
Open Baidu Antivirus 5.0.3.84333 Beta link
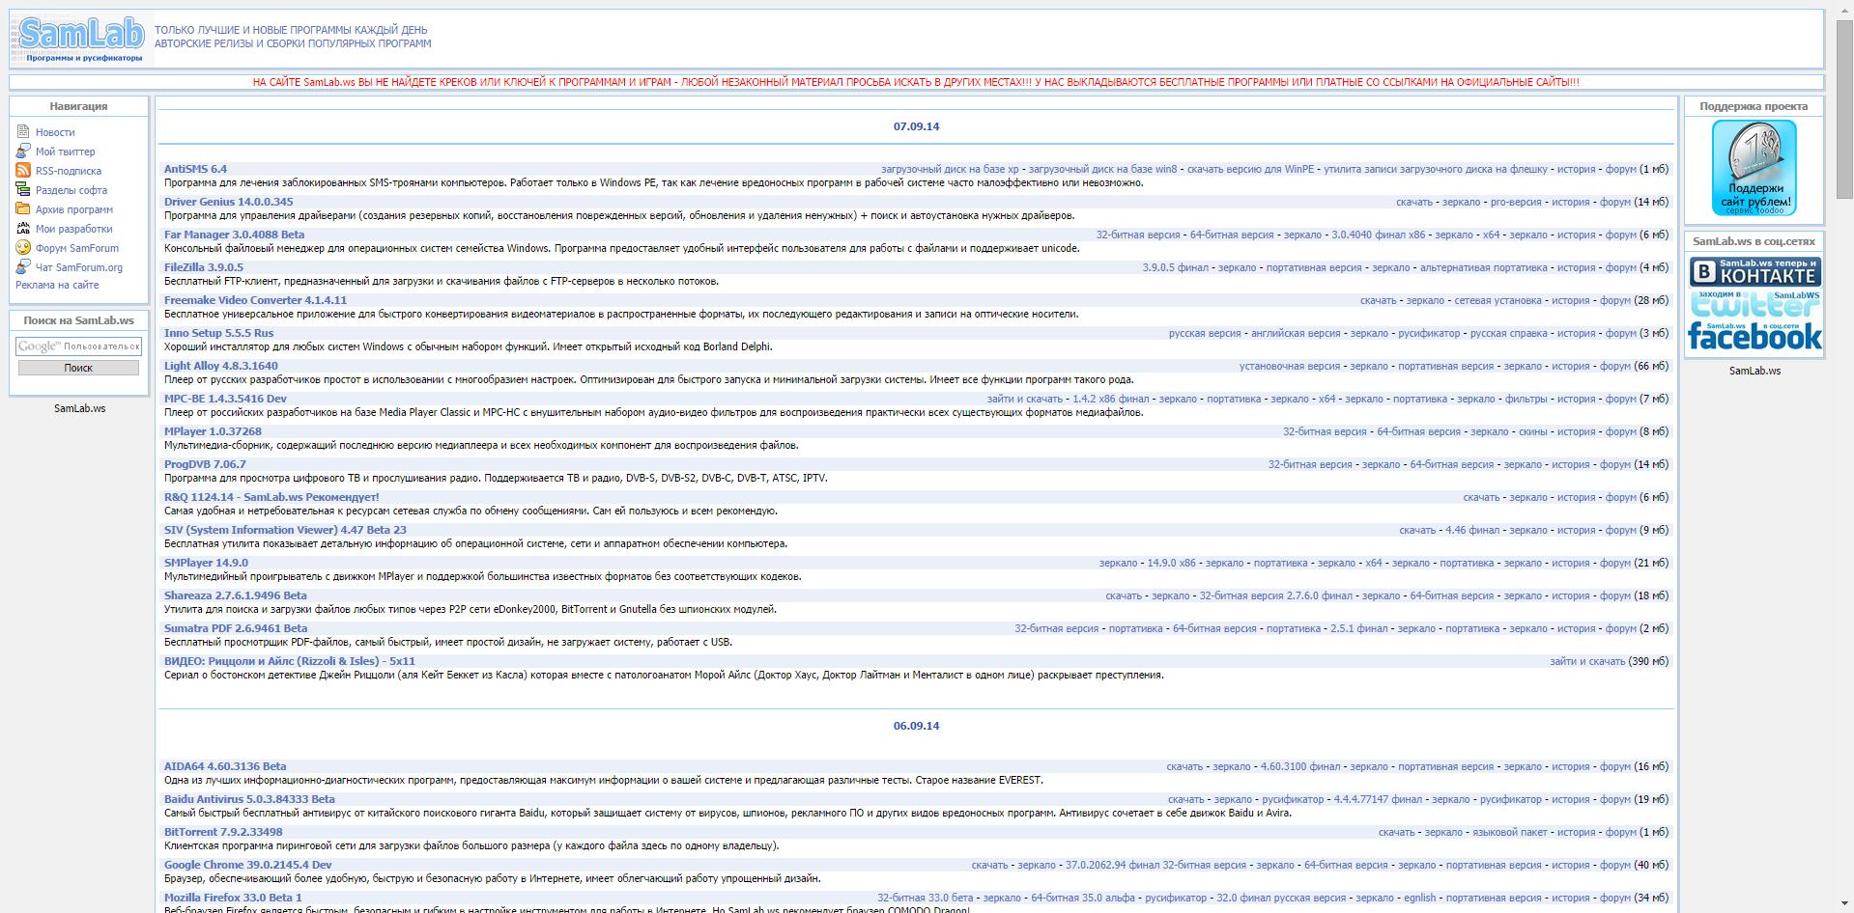(249, 799)
